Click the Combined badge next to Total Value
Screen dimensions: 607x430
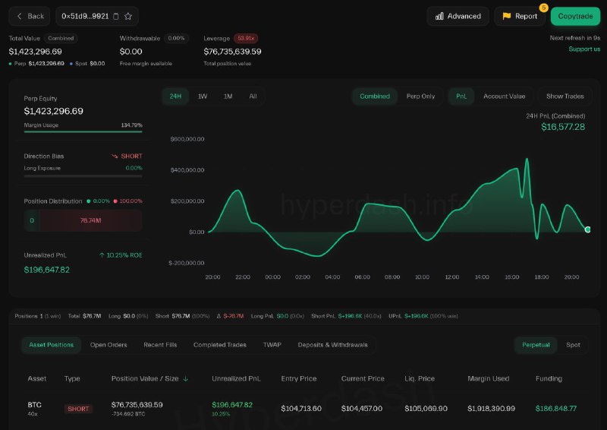click(x=61, y=39)
